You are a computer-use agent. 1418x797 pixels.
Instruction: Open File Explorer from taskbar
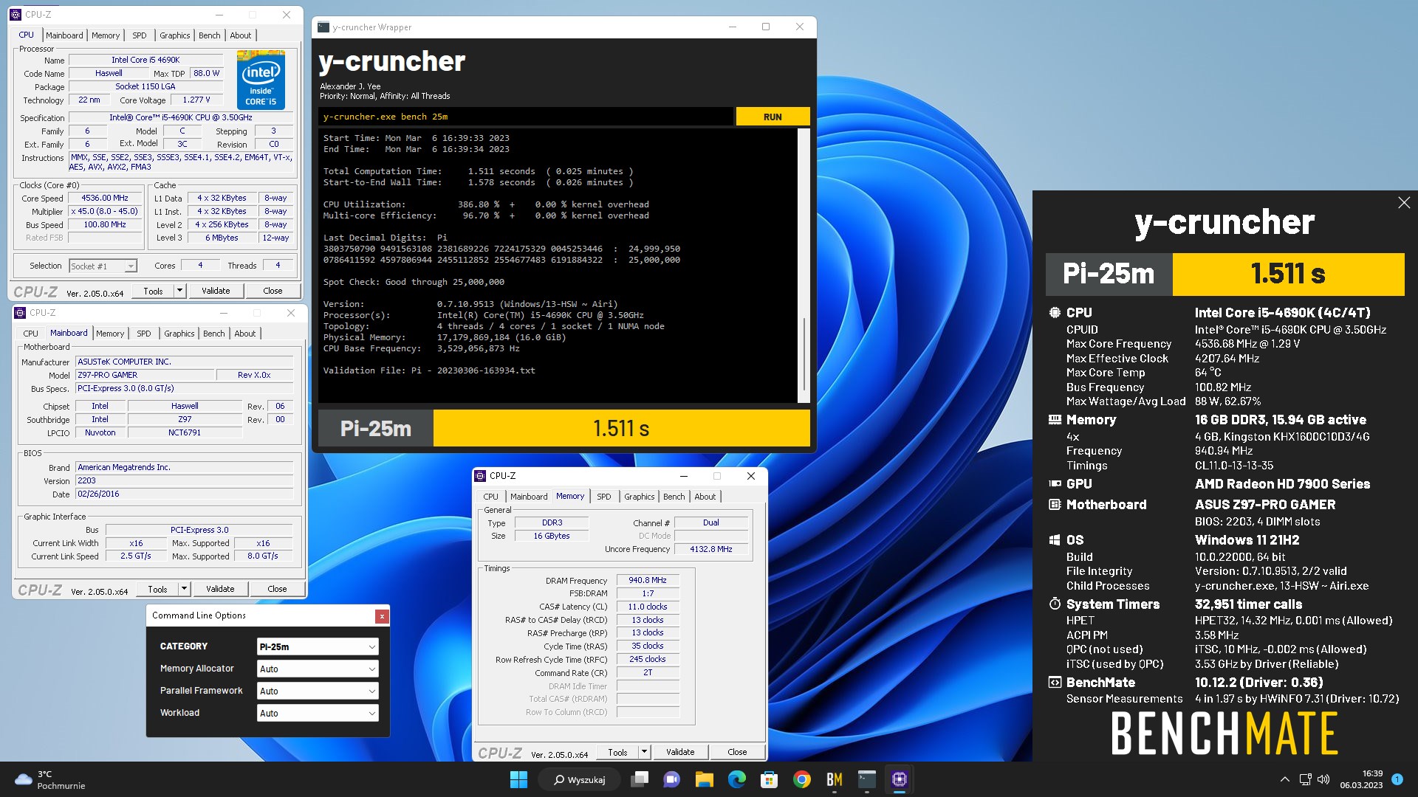pos(704,779)
